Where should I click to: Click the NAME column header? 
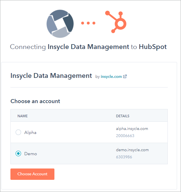pos(23,116)
